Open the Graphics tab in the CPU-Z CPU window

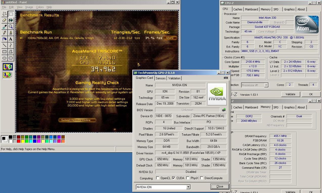[x=289, y=9]
